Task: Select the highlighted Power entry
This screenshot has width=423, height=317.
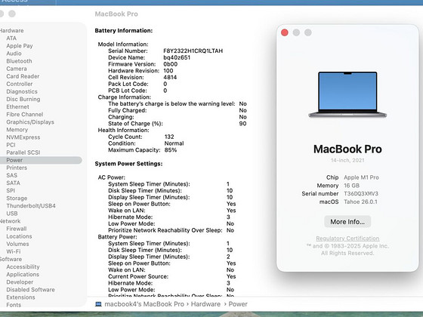Action: tap(41, 160)
